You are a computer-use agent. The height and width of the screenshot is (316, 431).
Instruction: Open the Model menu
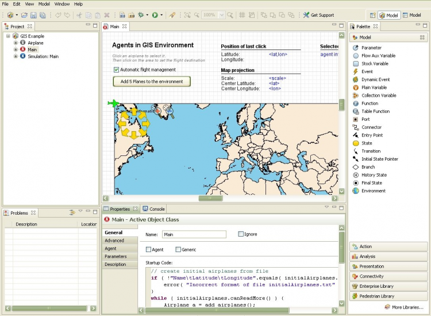pos(44,4)
